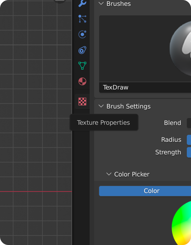Viewport: 191px width, 245px height.
Task: Open the Material Properties tab
Action: (82, 81)
